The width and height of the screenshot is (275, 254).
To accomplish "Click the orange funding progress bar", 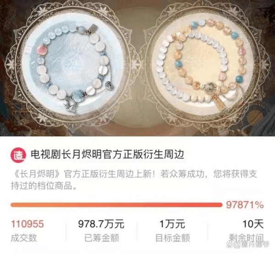I will click(116, 205).
